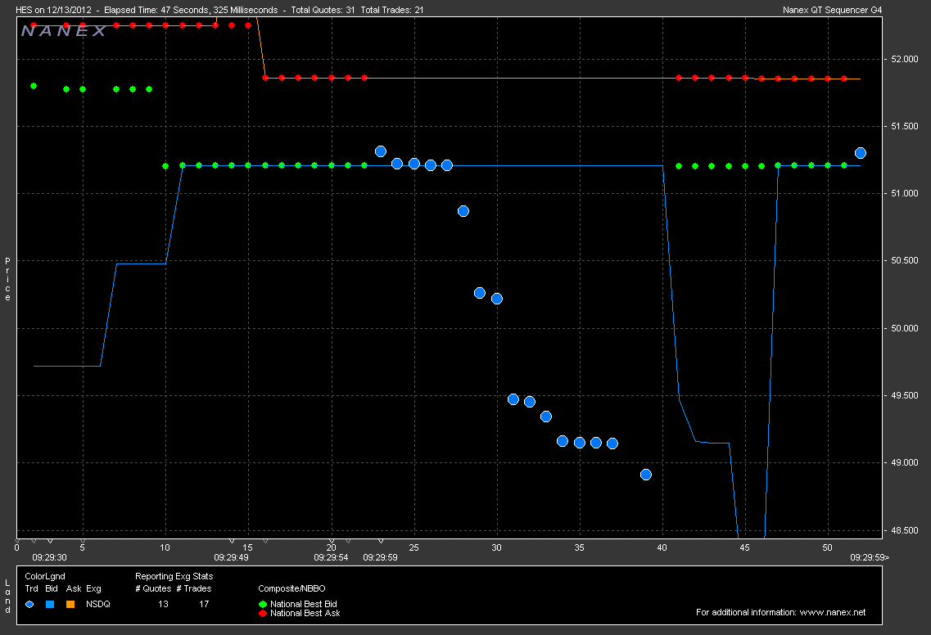
Task: Click the 09:29:59> end time label
Action: tap(870, 557)
